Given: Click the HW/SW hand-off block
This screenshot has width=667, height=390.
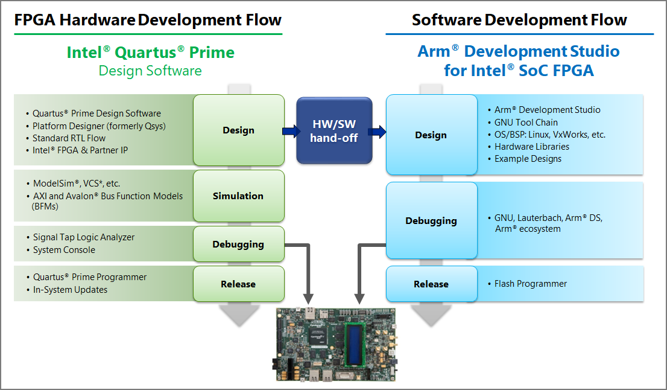Looking at the screenshot, I should click(x=334, y=131).
